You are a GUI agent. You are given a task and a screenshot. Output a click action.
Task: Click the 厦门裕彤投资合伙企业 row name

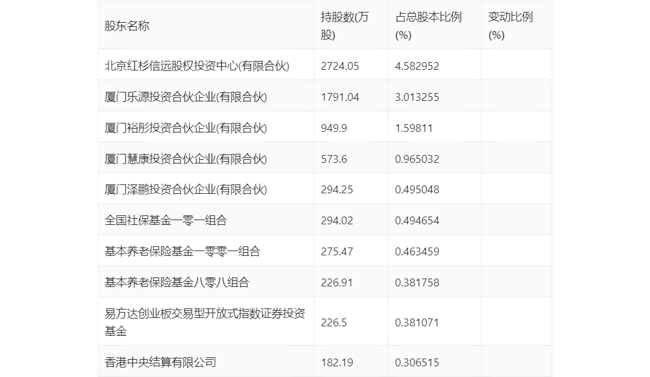tap(185, 128)
